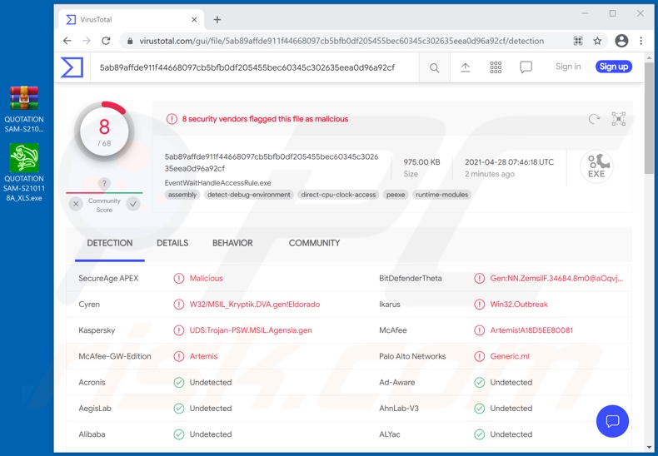Click the Sign in link
The image size is (658, 456).
click(568, 67)
